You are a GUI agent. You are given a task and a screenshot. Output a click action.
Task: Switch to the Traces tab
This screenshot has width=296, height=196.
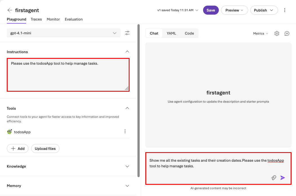pyautogui.click(x=36, y=19)
